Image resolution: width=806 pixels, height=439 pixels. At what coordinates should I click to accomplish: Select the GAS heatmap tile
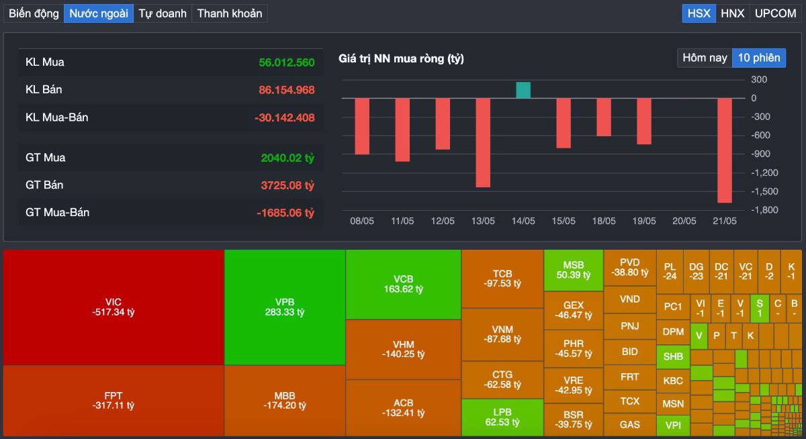tap(630, 425)
